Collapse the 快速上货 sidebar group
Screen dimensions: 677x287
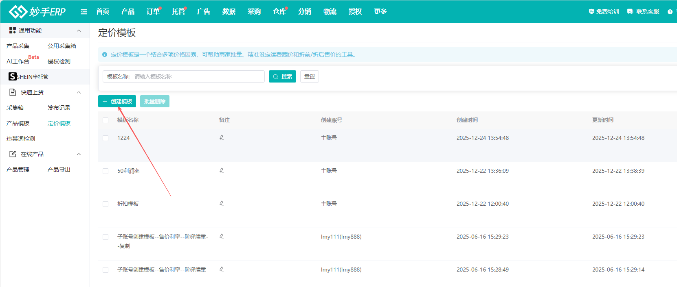click(x=79, y=92)
